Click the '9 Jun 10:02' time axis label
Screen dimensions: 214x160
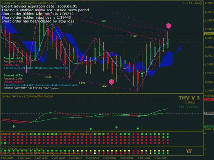(x=24, y=158)
